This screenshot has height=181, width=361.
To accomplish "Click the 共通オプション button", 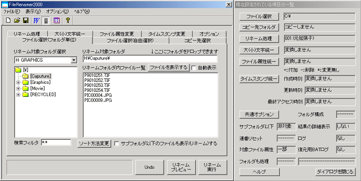I will 259,114.
